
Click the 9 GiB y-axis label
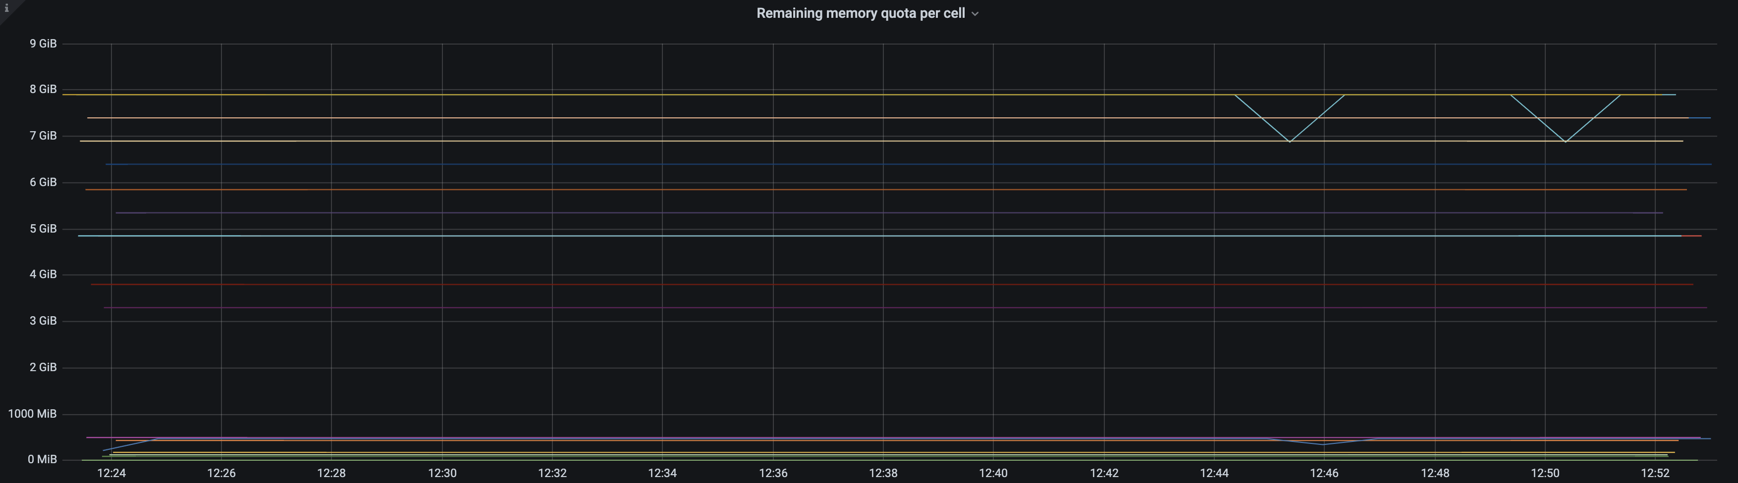[44, 43]
